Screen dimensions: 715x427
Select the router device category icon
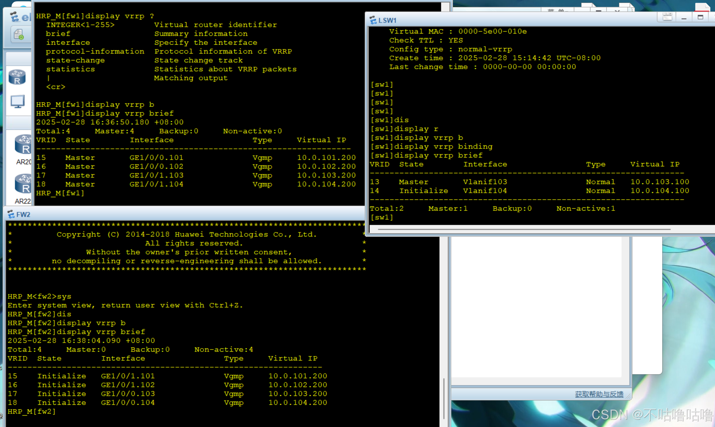[x=17, y=77]
